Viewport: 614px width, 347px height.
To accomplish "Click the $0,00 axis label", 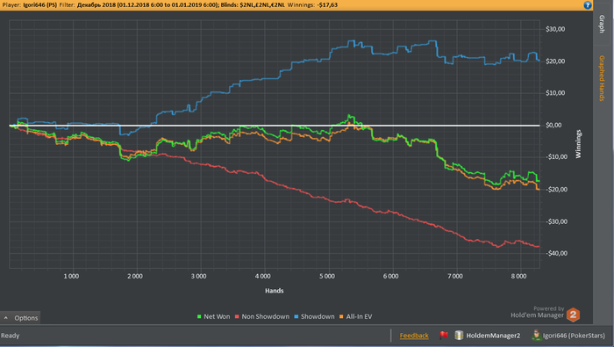I will 553,125.
